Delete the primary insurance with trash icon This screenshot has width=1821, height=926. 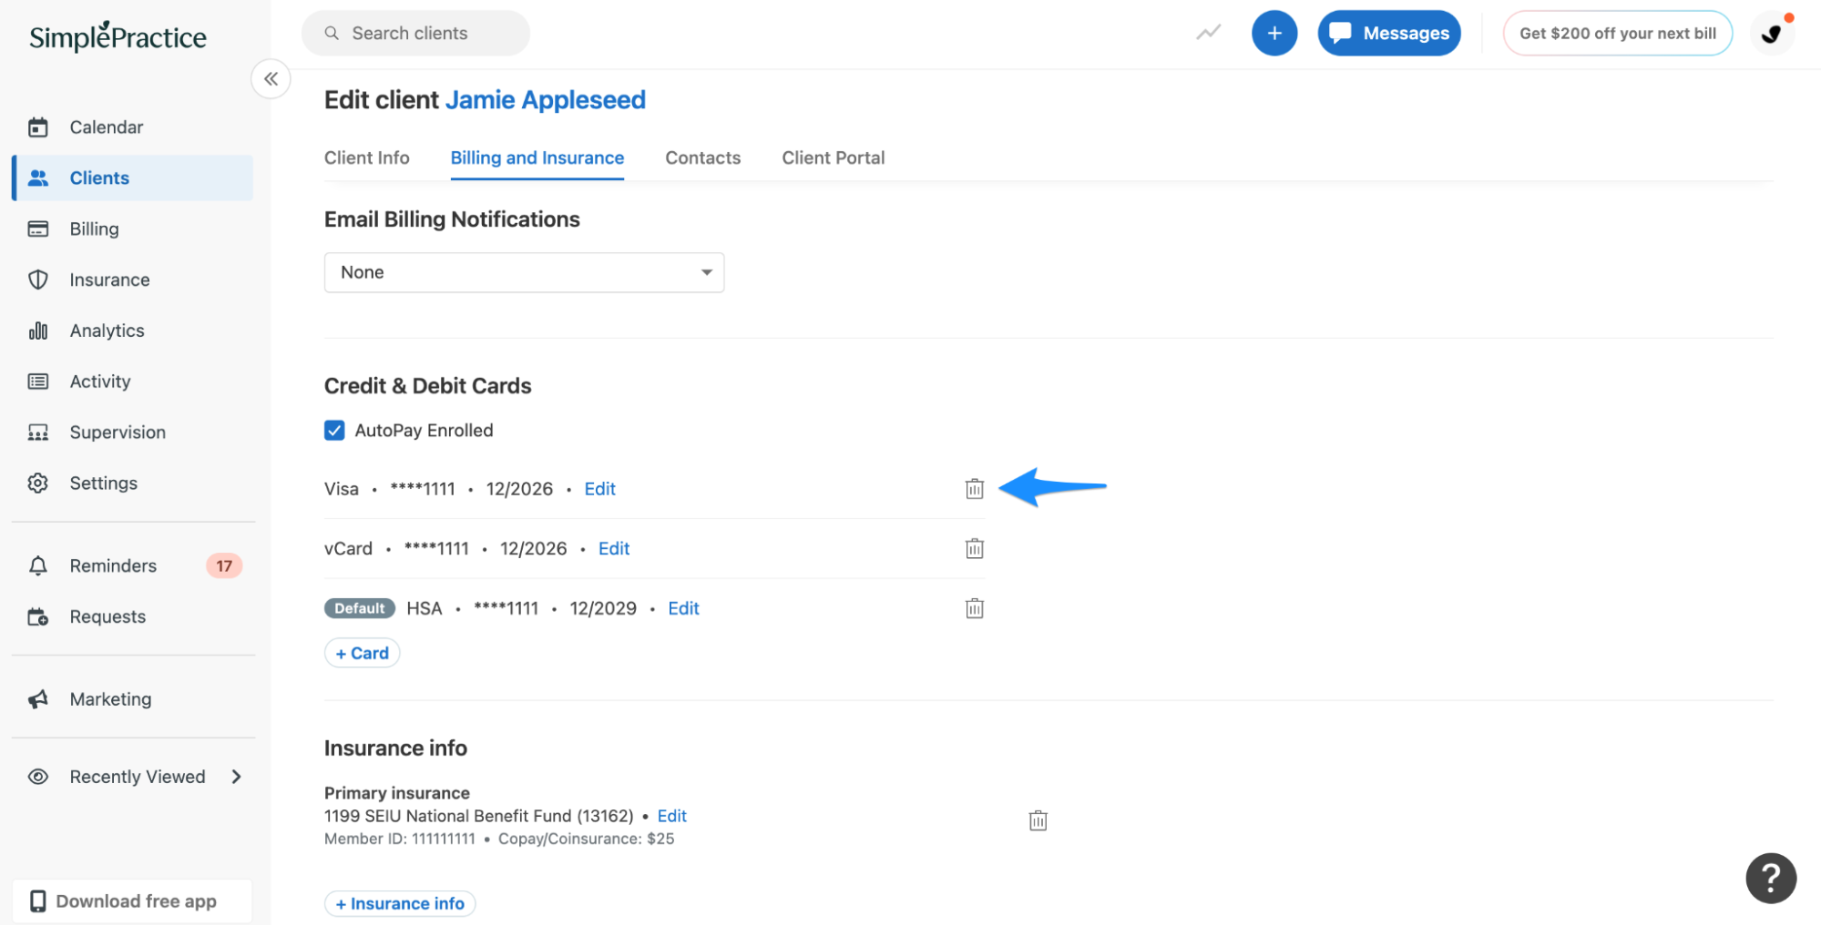coord(1038,821)
